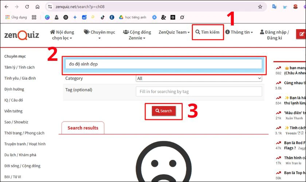Expand the 'Cộng đồng Zennie' menu
The width and height of the screenshot is (306, 182).
point(137,35)
